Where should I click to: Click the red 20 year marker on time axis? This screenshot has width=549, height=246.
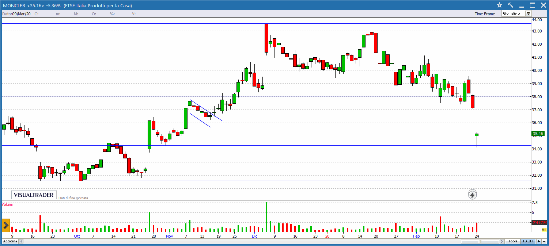coord(327,236)
